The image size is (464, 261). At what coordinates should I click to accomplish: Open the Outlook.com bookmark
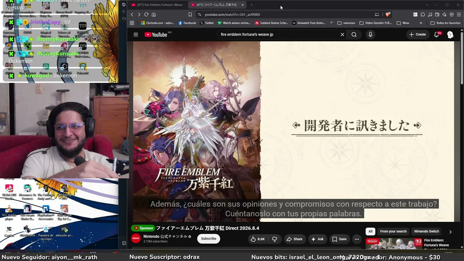[157, 23]
